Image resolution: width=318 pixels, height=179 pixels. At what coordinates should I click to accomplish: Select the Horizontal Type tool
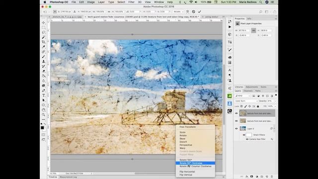[x=44, y=95]
